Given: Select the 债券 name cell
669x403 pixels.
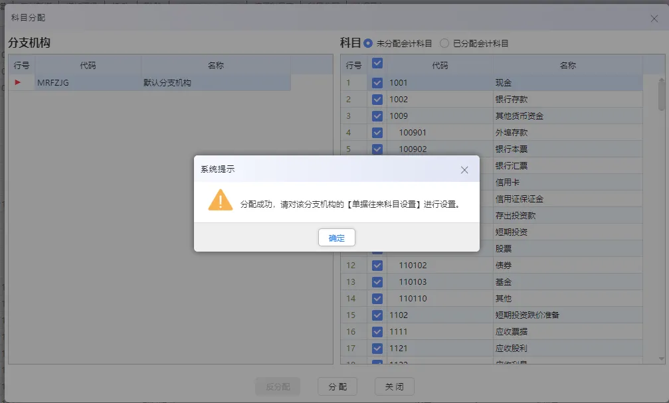Looking at the screenshot, I should click(x=568, y=265).
